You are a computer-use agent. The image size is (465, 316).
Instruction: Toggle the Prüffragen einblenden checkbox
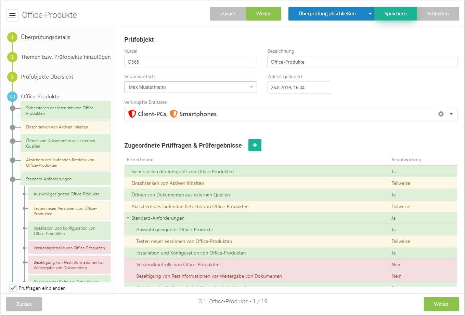pos(13,288)
